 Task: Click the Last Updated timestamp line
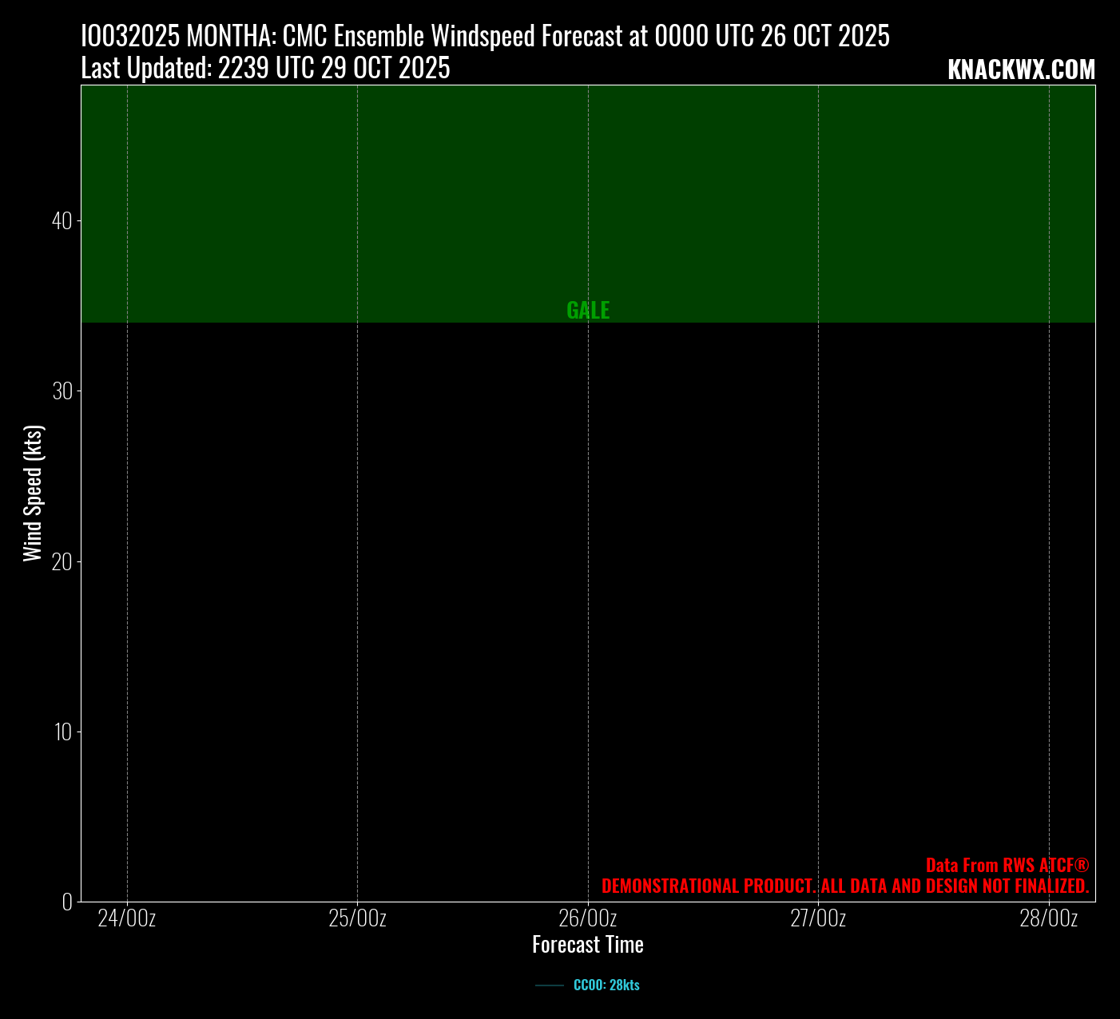point(265,69)
